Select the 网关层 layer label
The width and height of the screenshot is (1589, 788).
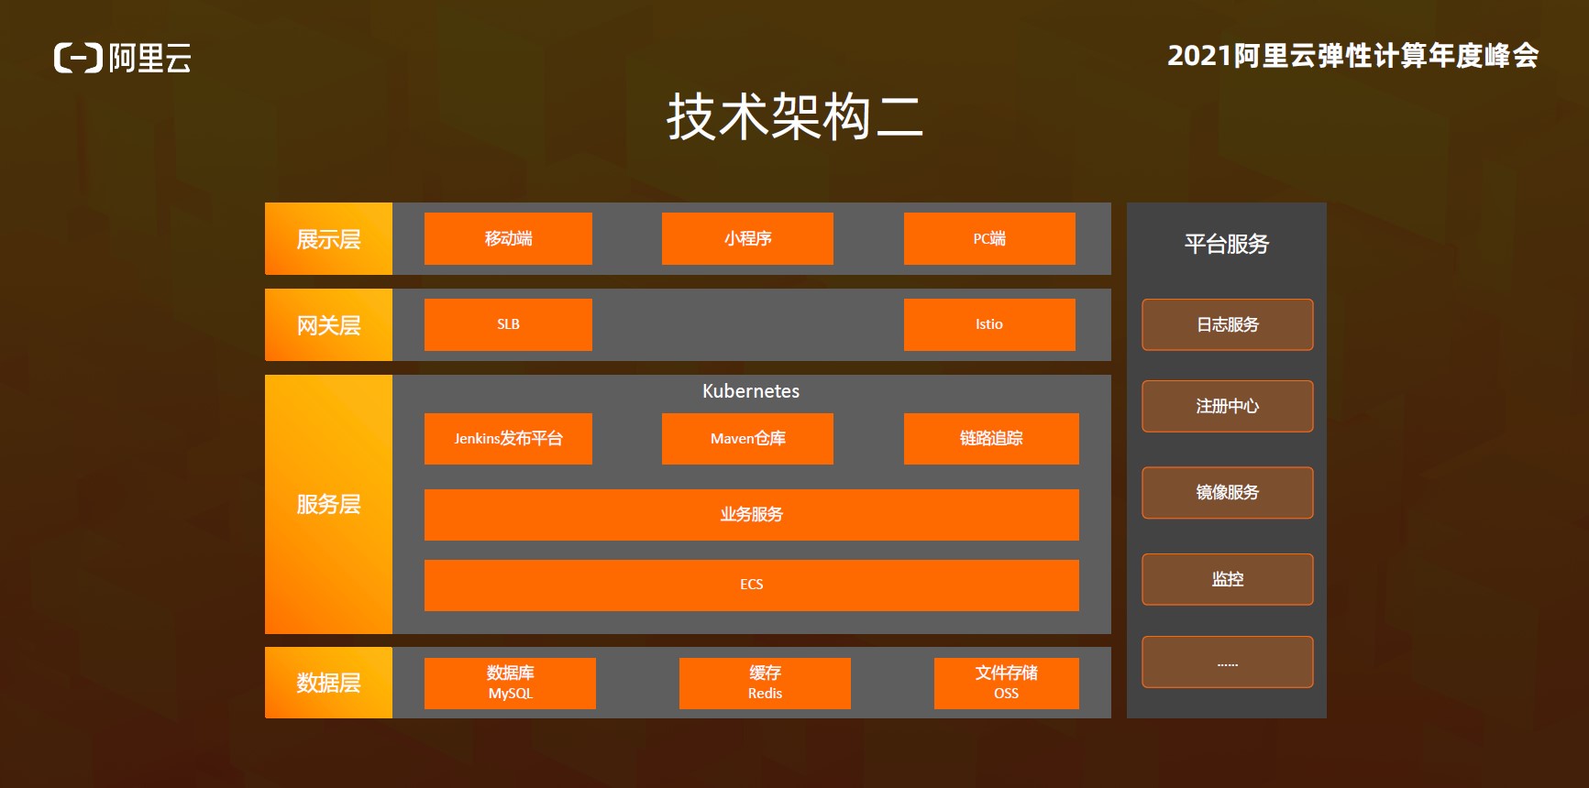(x=328, y=325)
